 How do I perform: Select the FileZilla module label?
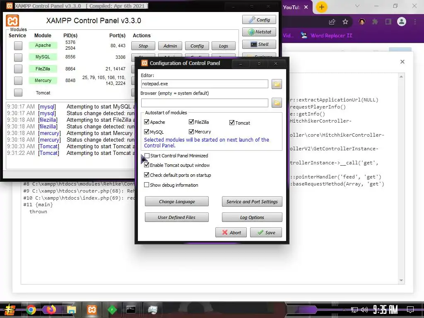coord(43,69)
